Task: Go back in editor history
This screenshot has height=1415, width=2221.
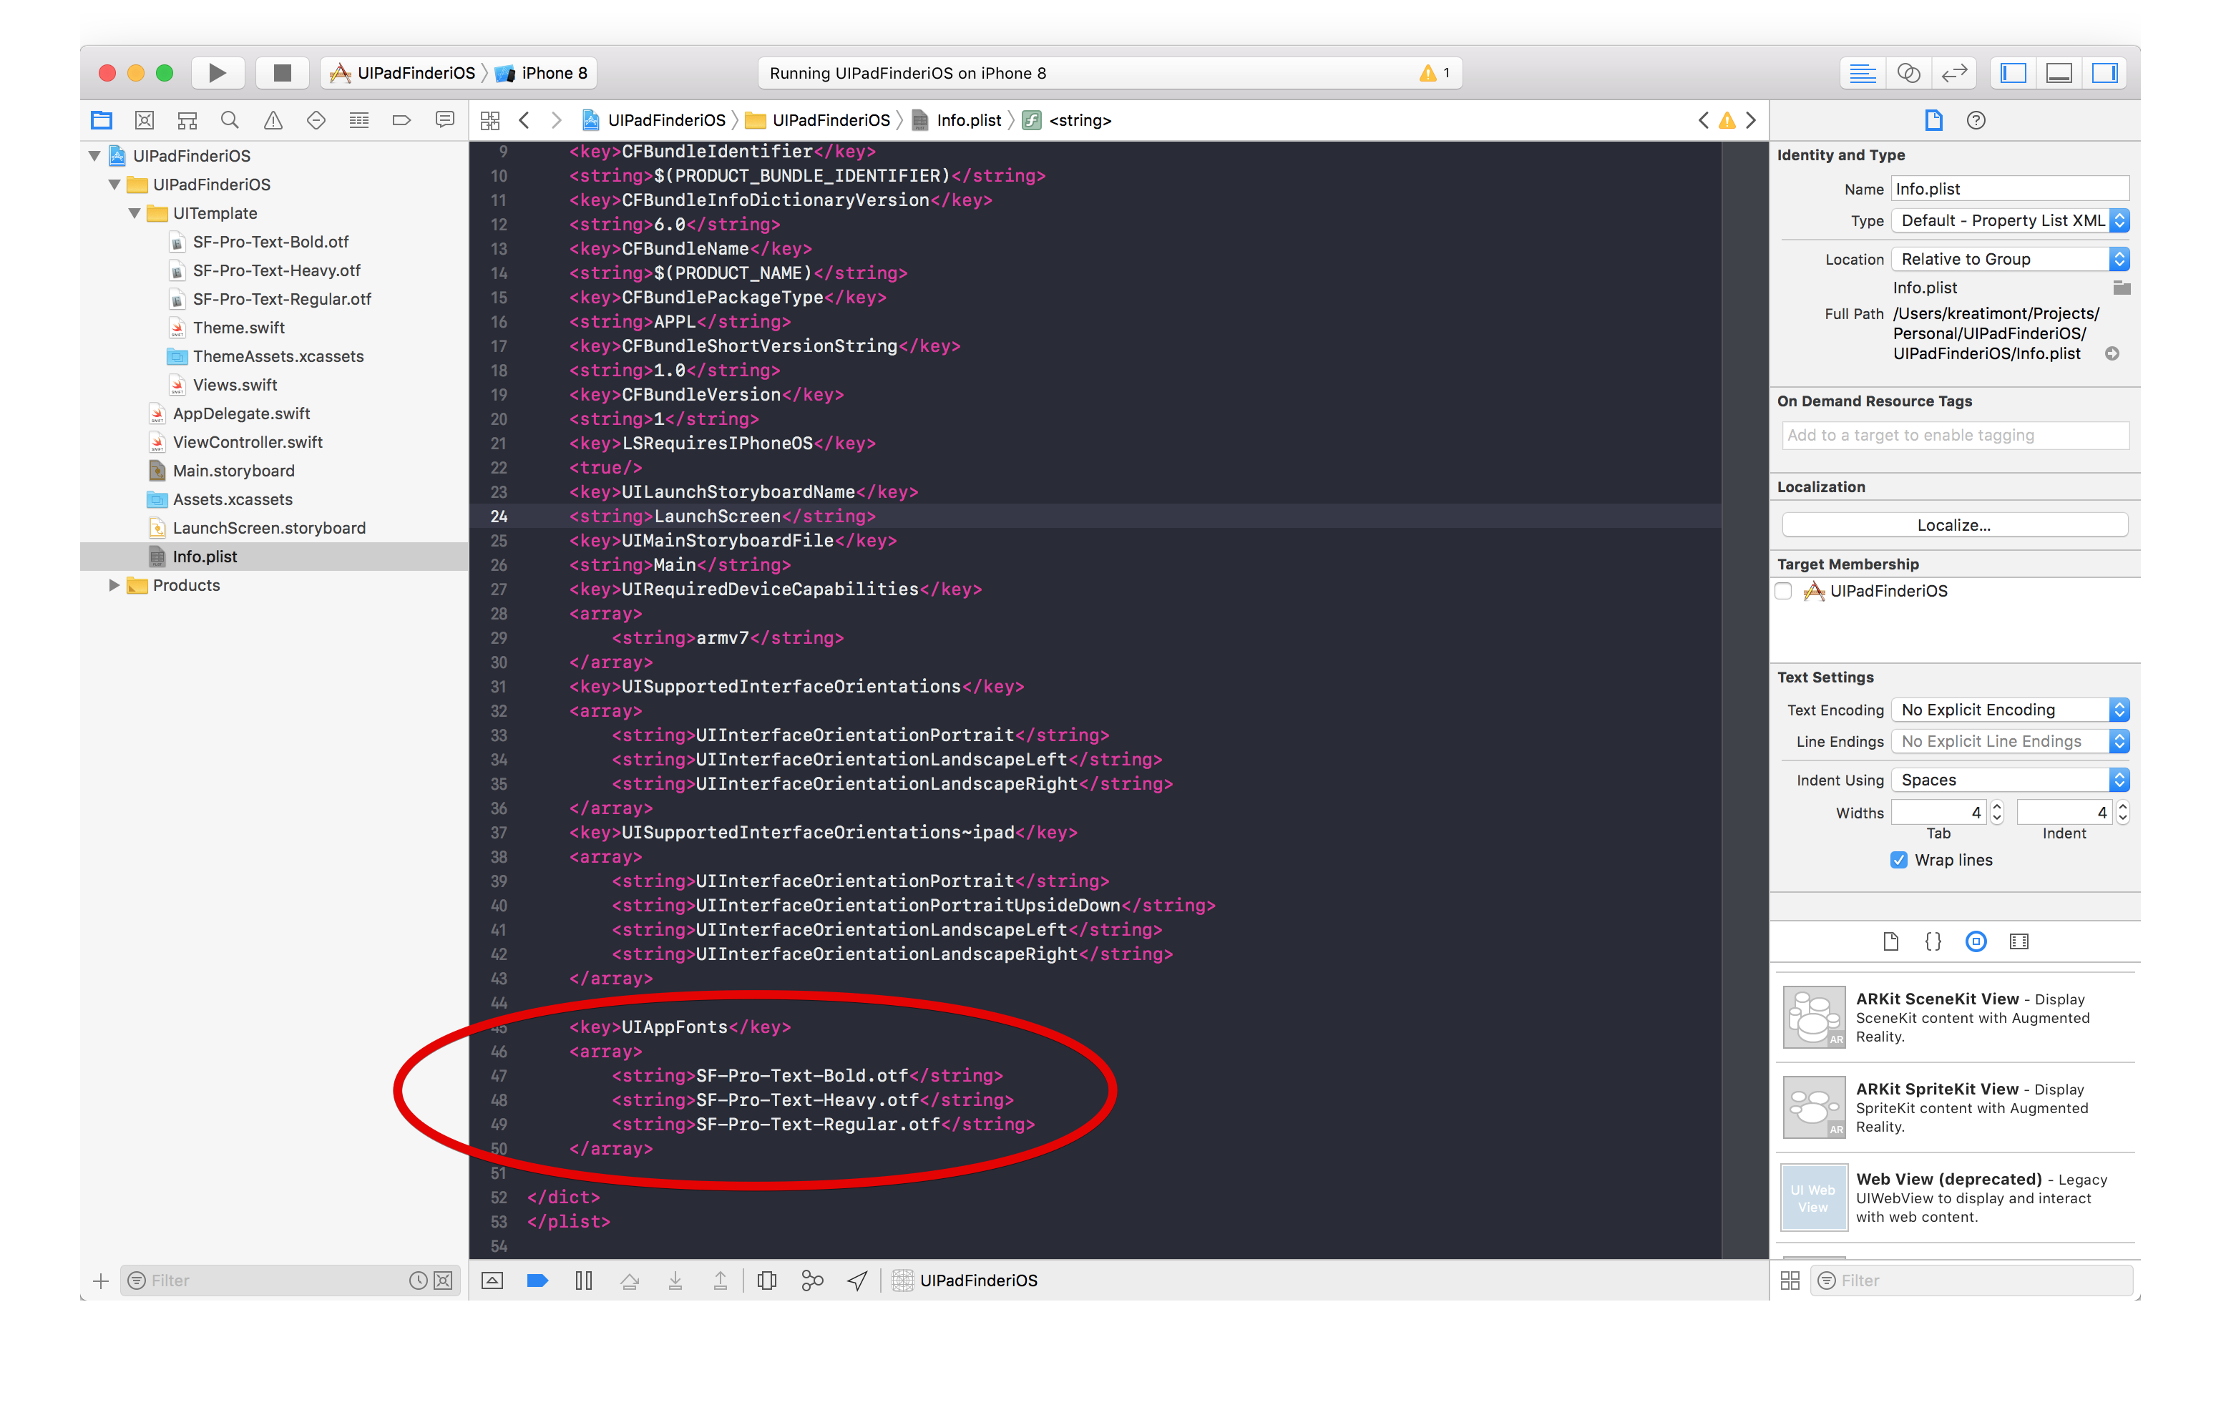Action: [524, 120]
